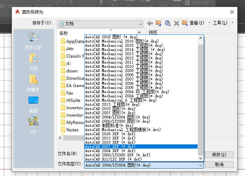Click the Delete X icon
Screen dimensions: 245x176
click(177, 23)
